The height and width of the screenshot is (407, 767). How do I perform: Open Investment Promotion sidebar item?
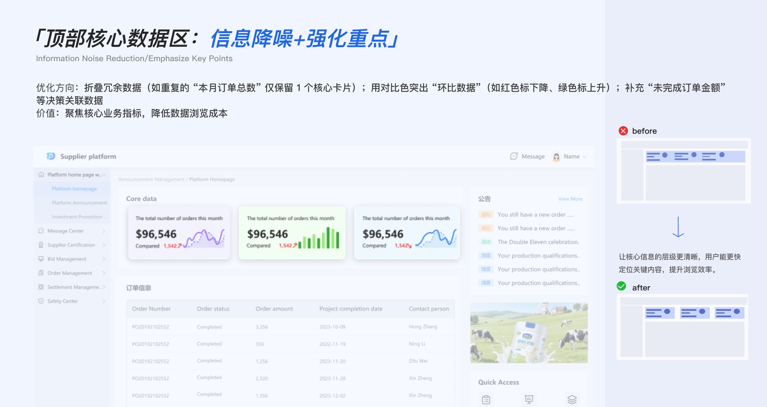(78, 217)
